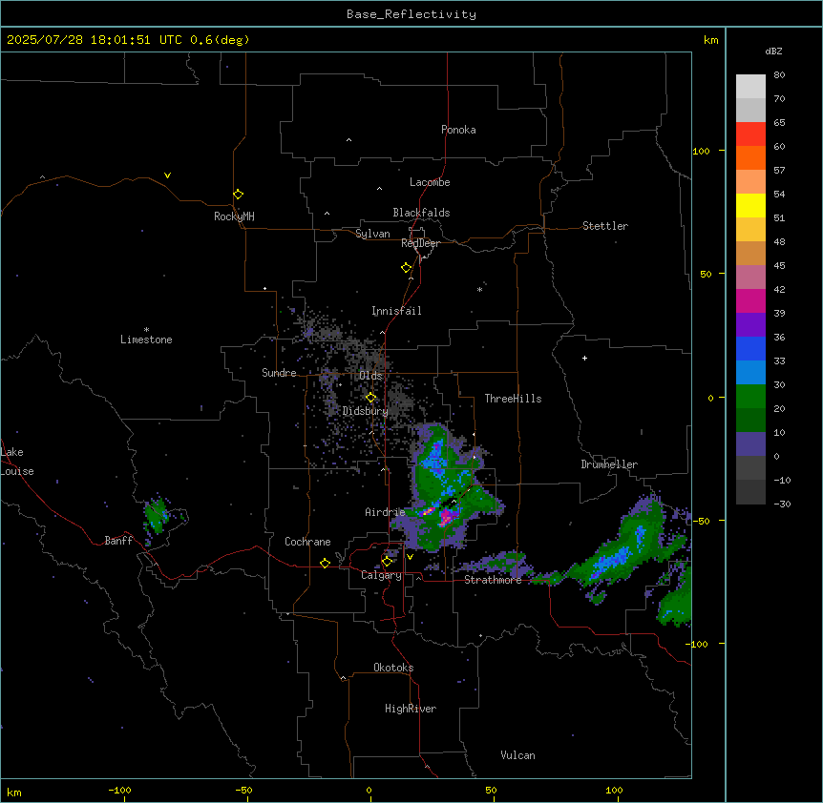
Task: Select the Drumheller city label
Action: pyautogui.click(x=609, y=464)
